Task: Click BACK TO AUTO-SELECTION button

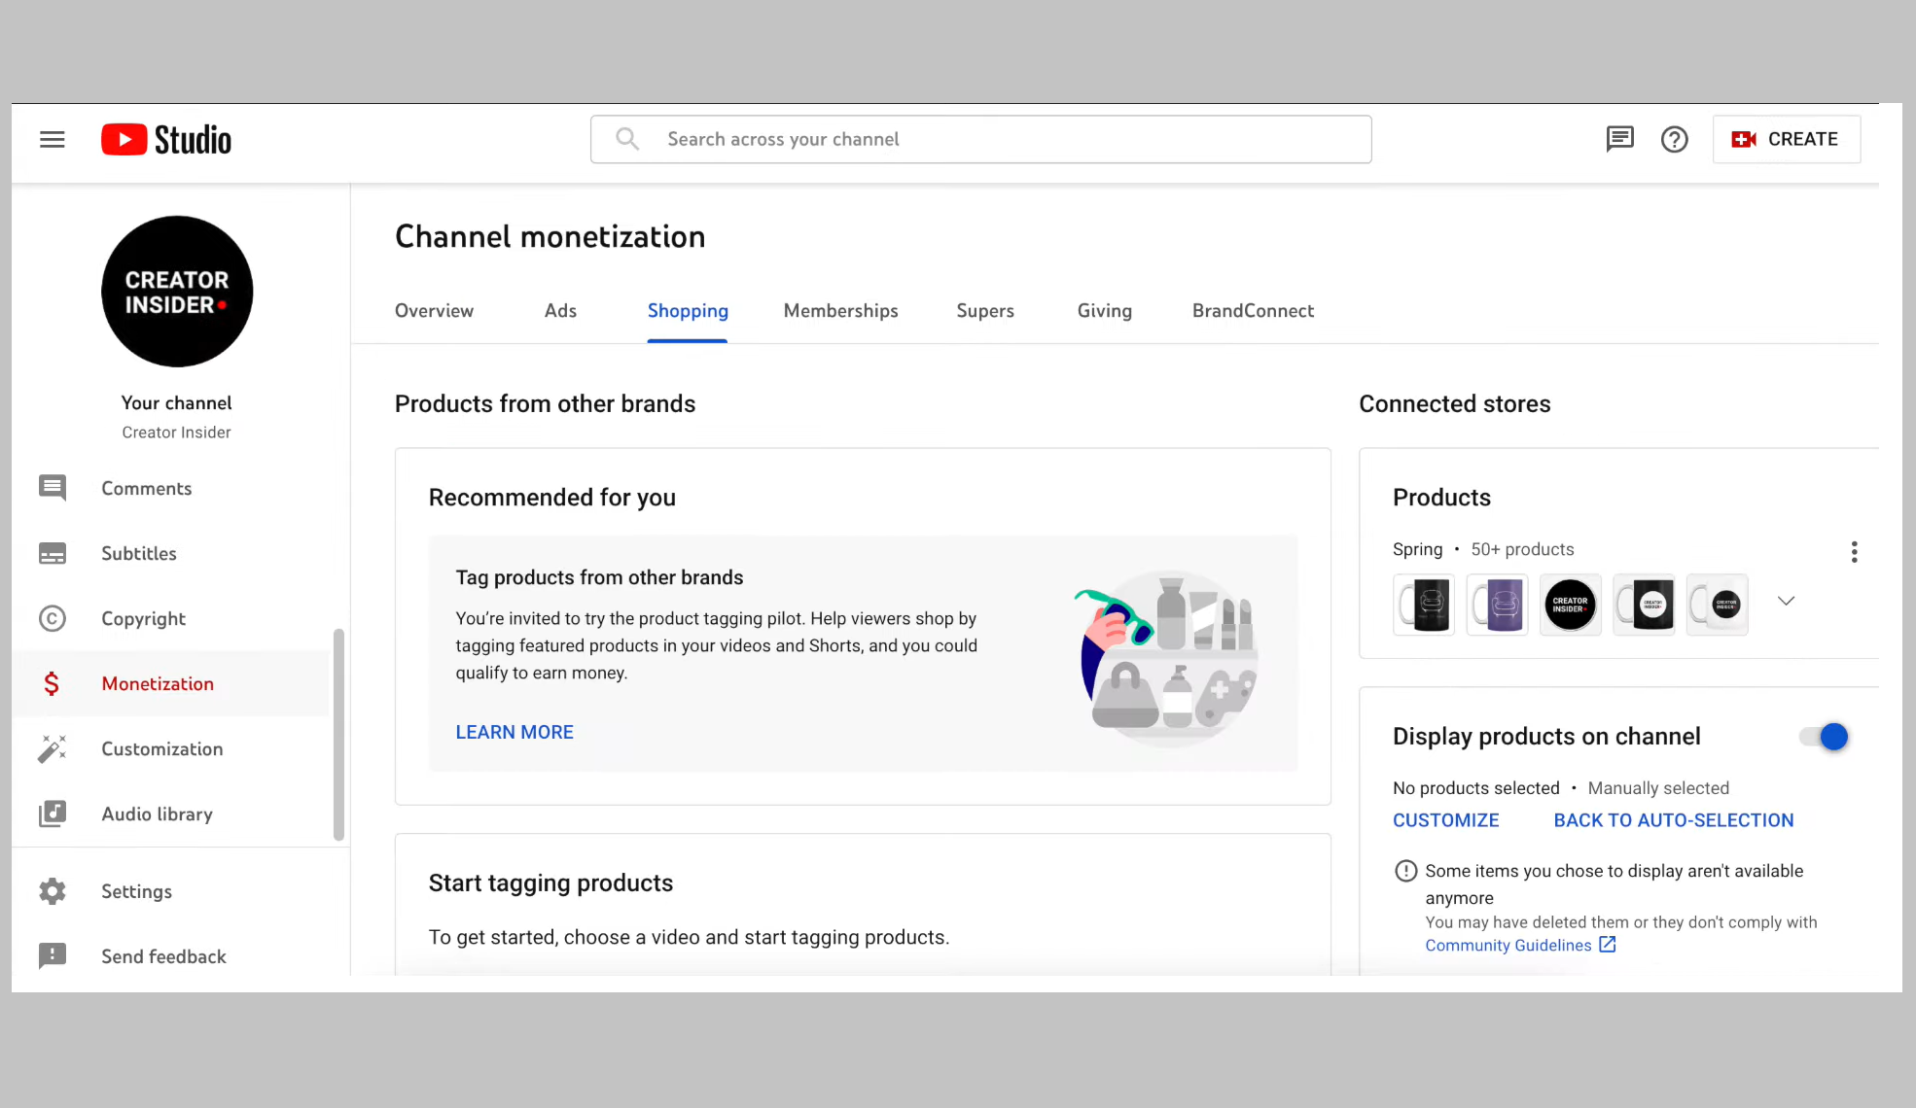Action: [x=1673, y=820]
